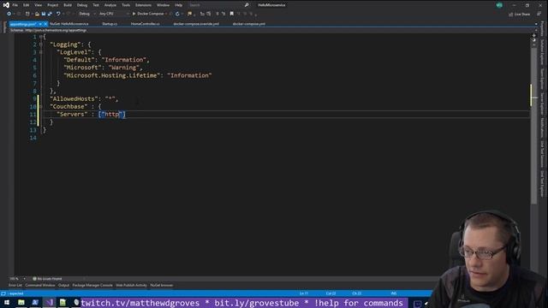548x308 pixels.
Task: Click the open file folder icon
Action: [37, 14]
